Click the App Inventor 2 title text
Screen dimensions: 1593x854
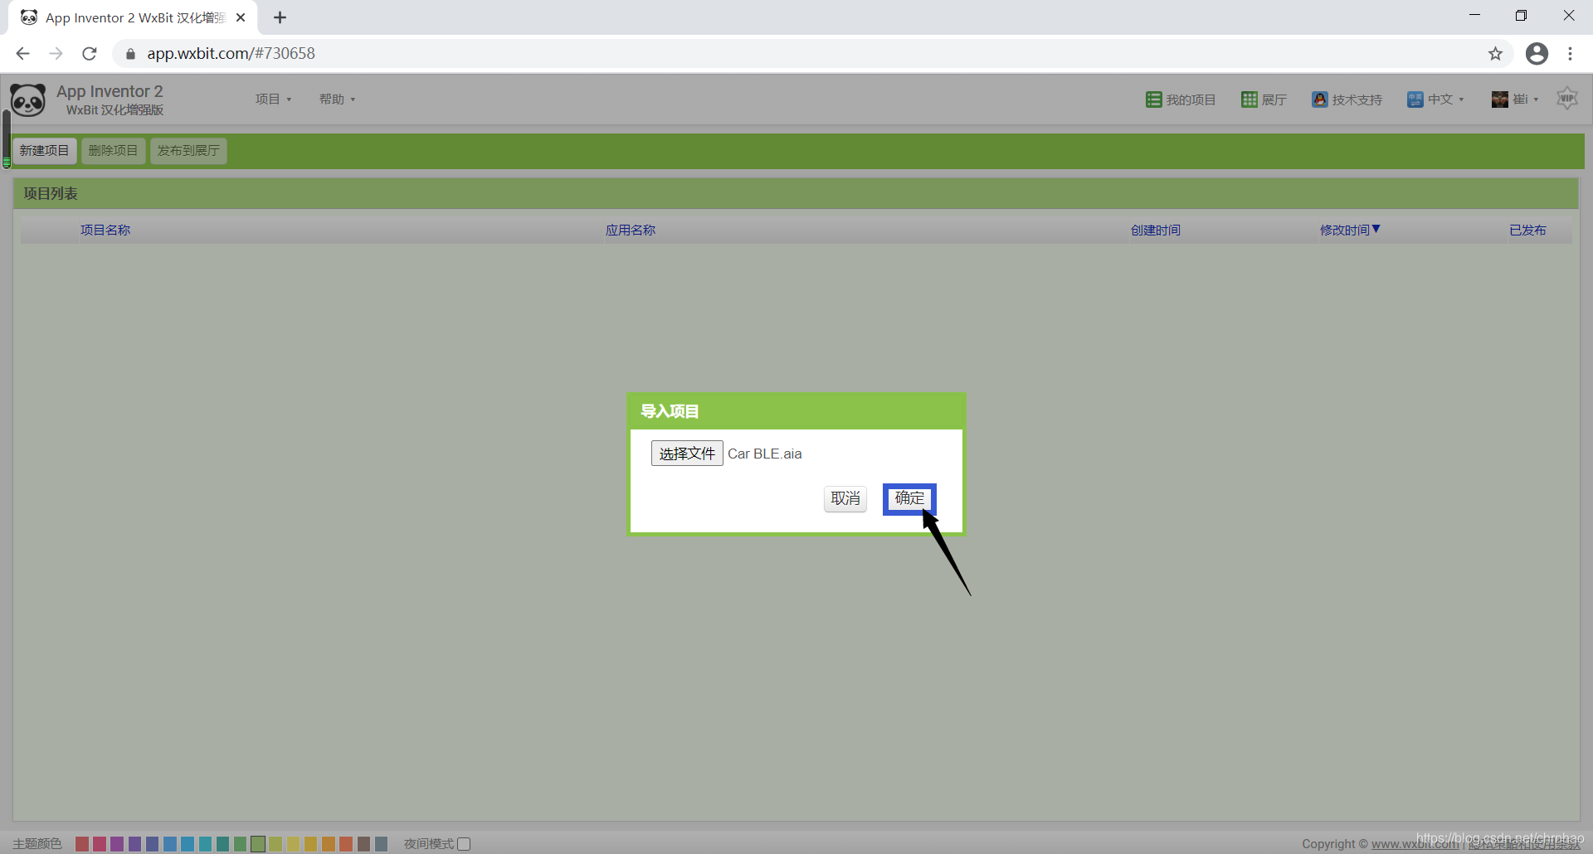click(x=110, y=91)
